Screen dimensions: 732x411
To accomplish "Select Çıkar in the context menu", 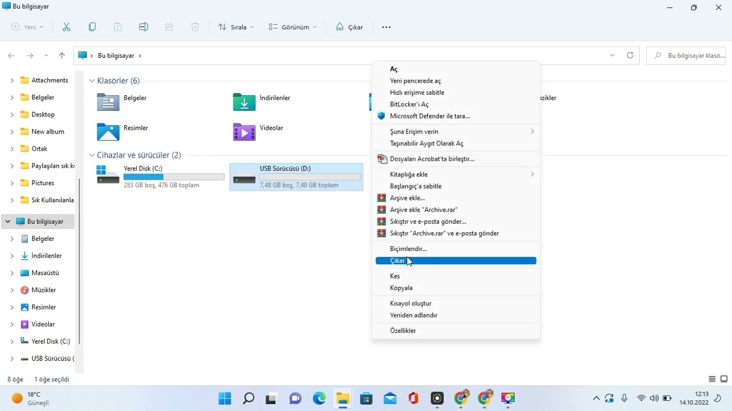I will pos(397,261).
